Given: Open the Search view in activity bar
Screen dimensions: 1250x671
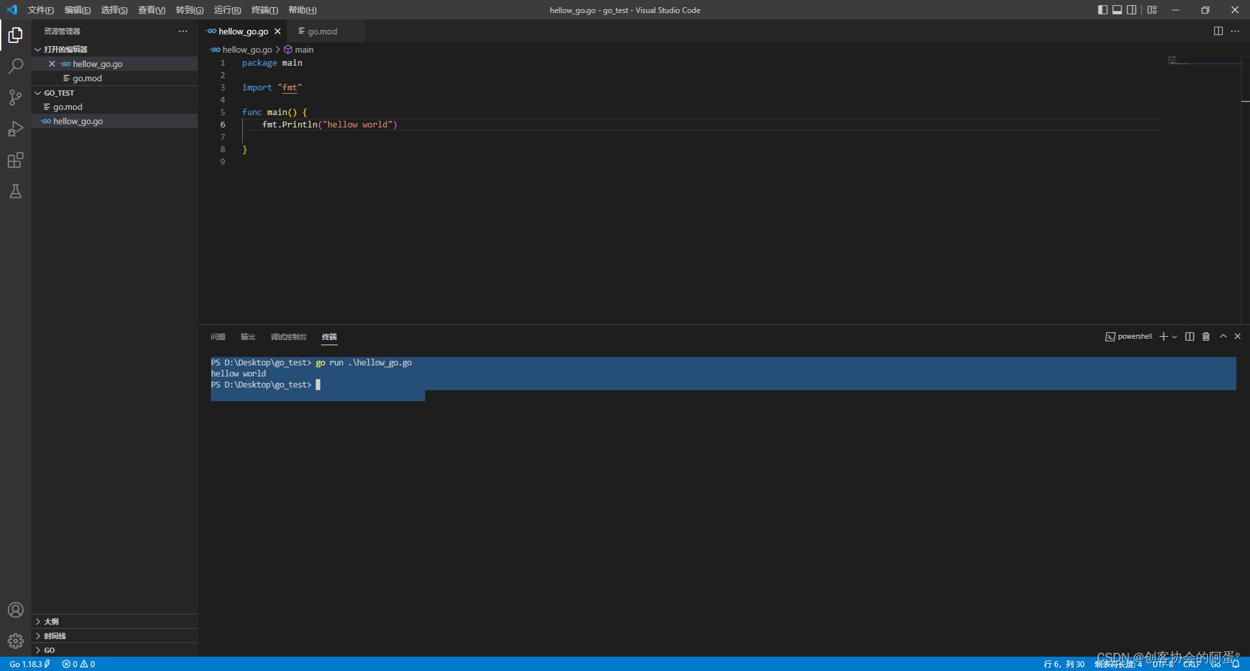Looking at the screenshot, I should pyautogui.click(x=16, y=66).
